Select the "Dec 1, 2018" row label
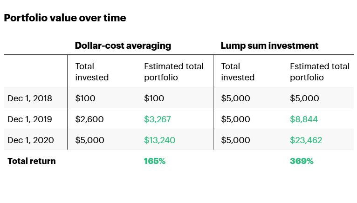 [x=30, y=98]
